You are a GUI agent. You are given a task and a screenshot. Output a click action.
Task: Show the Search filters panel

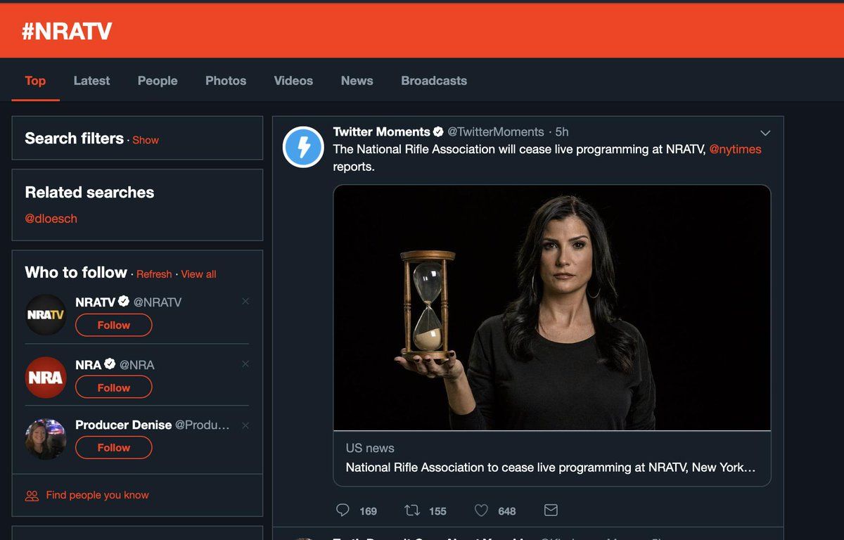(146, 140)
